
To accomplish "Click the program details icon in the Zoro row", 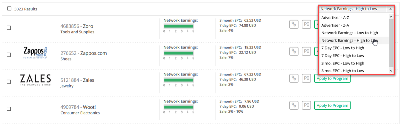I will point(306,24).
